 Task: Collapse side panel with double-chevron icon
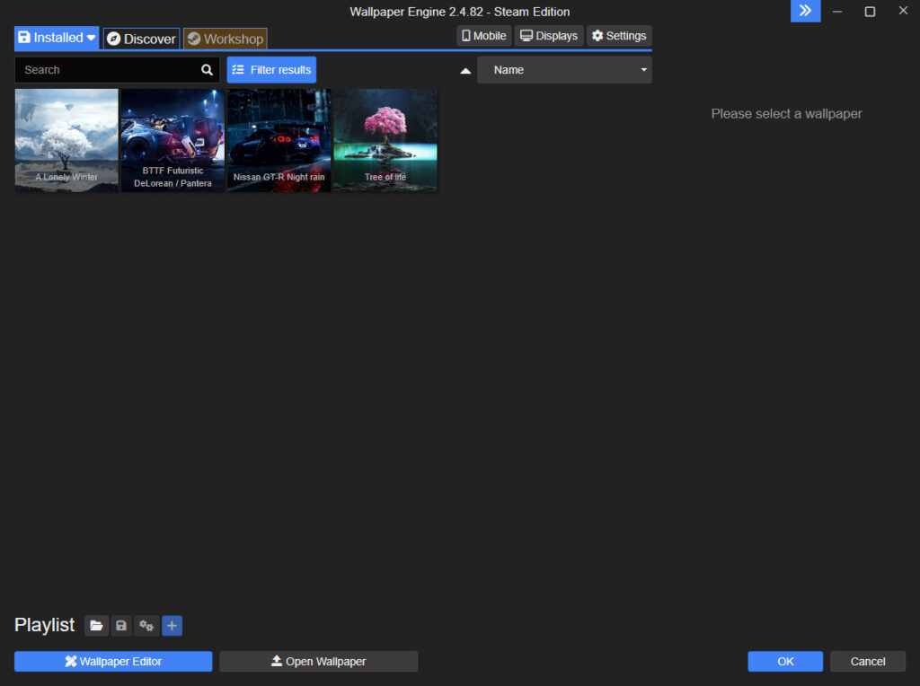[x=806, y=11]
